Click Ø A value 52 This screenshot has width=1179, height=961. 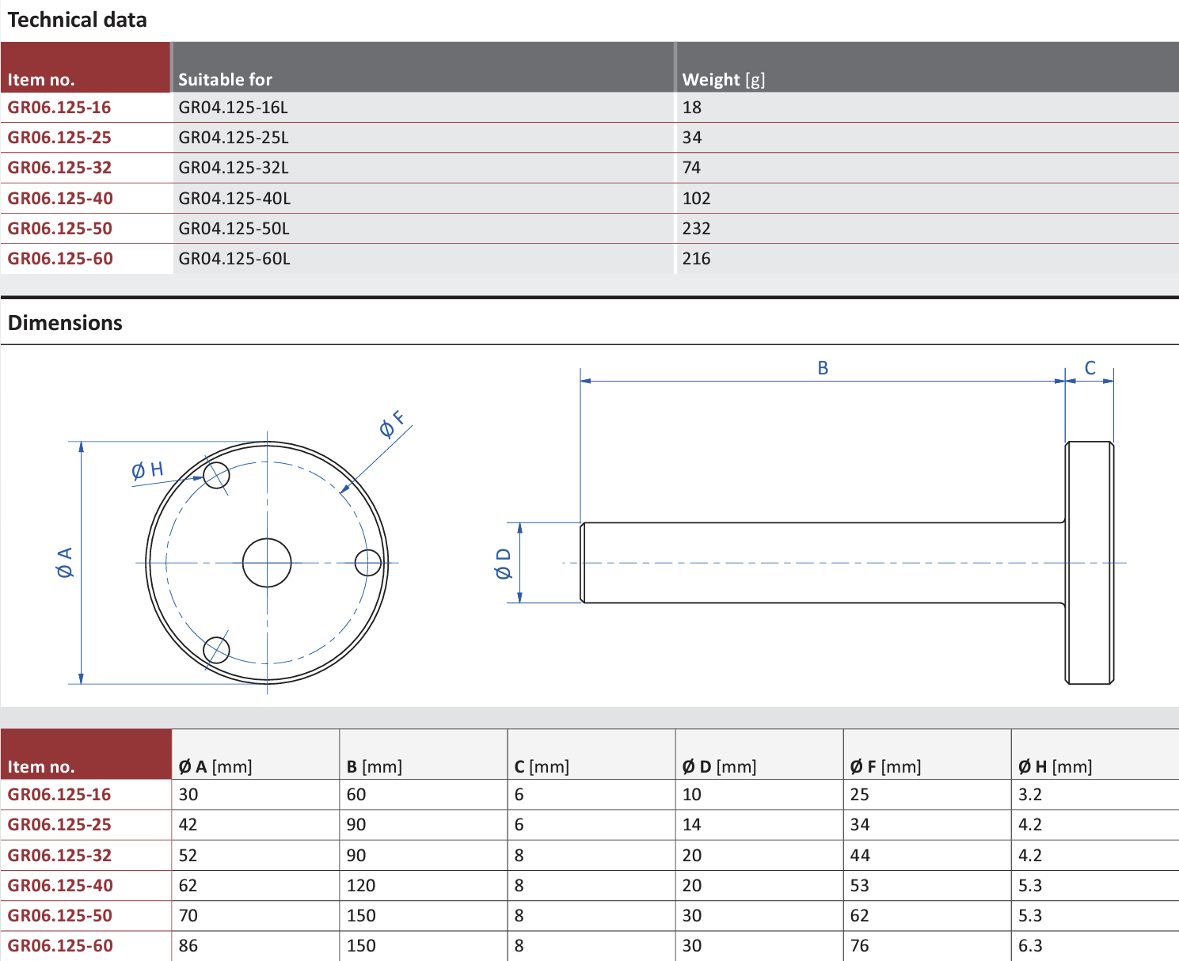pyautogui.click(x=188, y=856)
